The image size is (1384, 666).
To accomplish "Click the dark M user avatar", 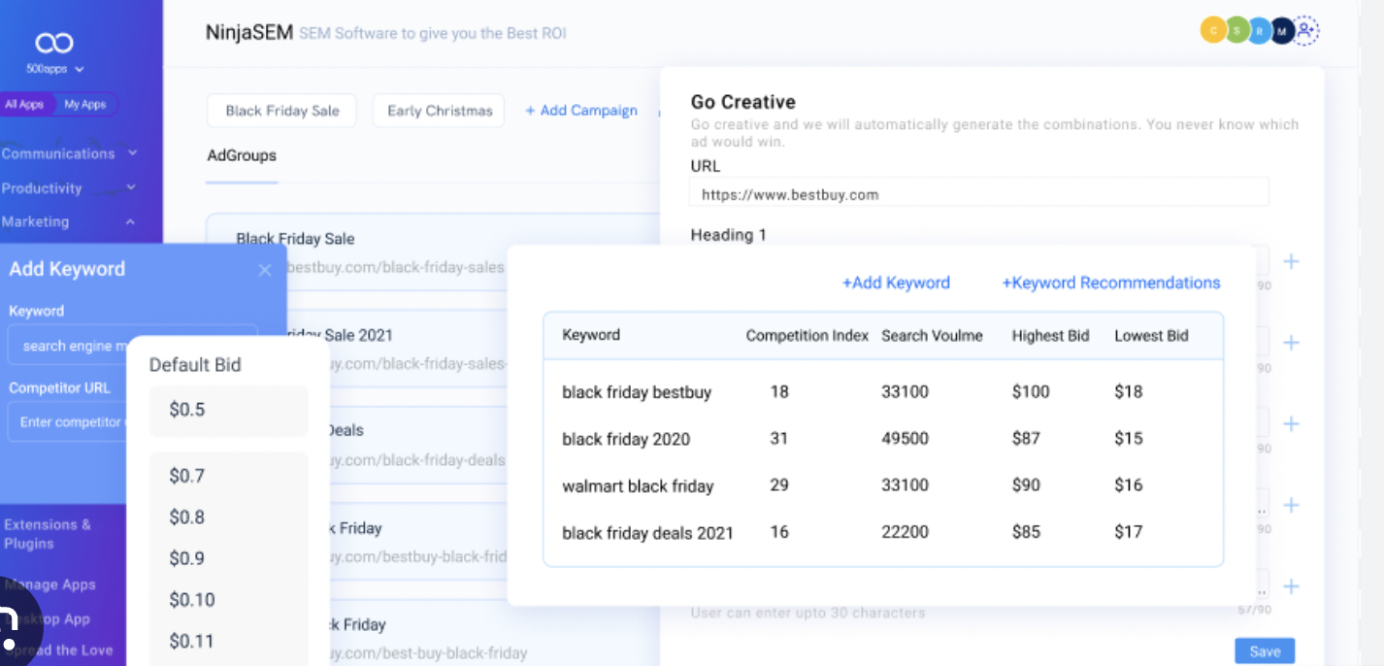I will (1282, 31).
